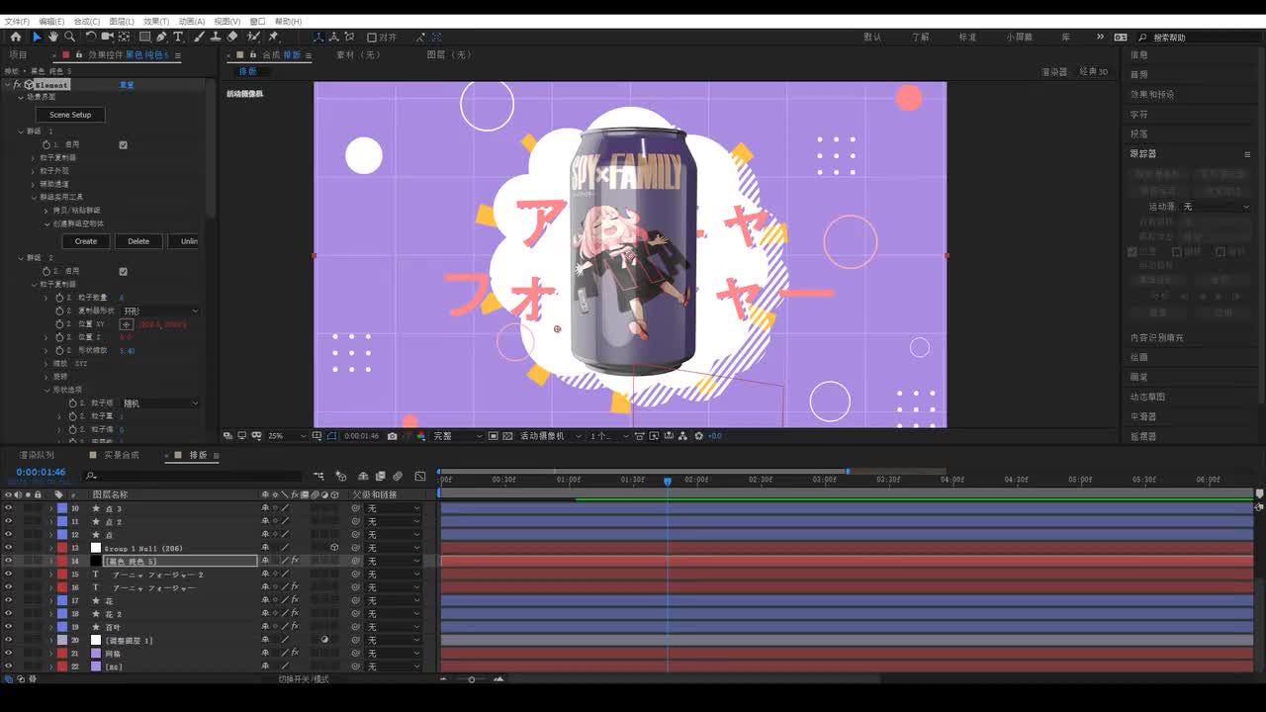
Task: Expand the 粒子外观 property group
Action: (x=33, y=170)
